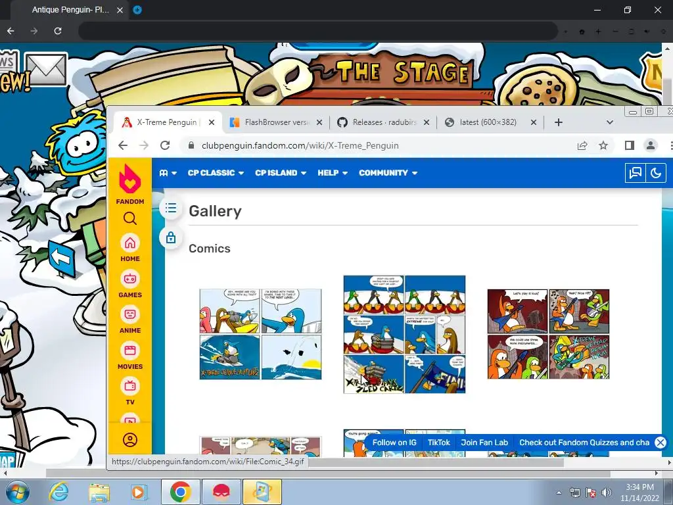Open Chrome from the taskbar
673x505 pixels.
pyautogui.click(x=180, y=492)
